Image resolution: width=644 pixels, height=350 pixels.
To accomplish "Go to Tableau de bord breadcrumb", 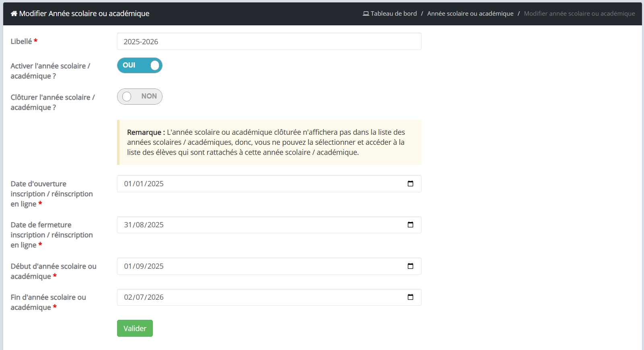I will click(x=393, y=14).
